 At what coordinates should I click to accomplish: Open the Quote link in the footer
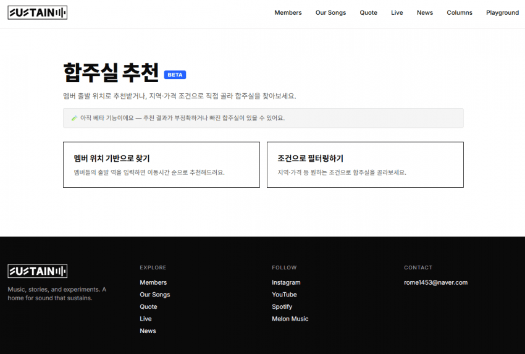point(148,306)
